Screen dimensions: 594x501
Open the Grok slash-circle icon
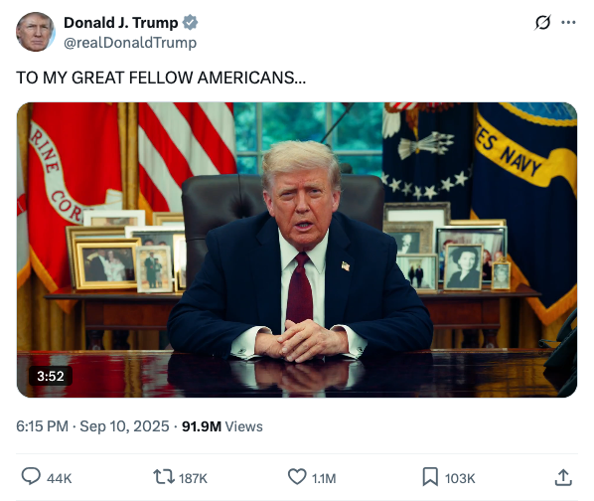542,23
